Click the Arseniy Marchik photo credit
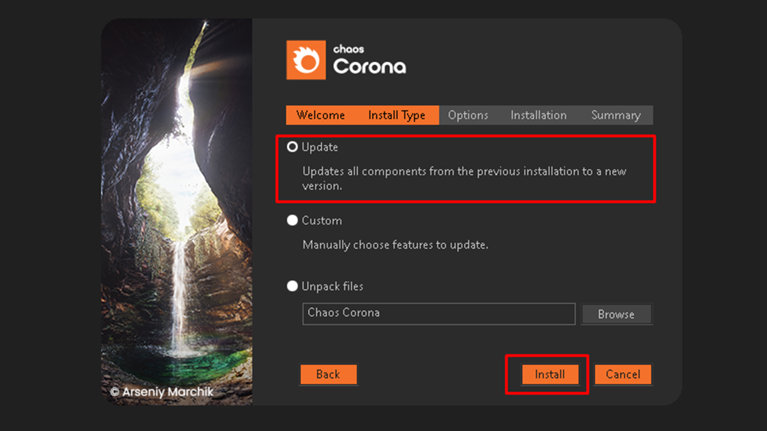Screen dimensions: 767x431 click(162, 392)
